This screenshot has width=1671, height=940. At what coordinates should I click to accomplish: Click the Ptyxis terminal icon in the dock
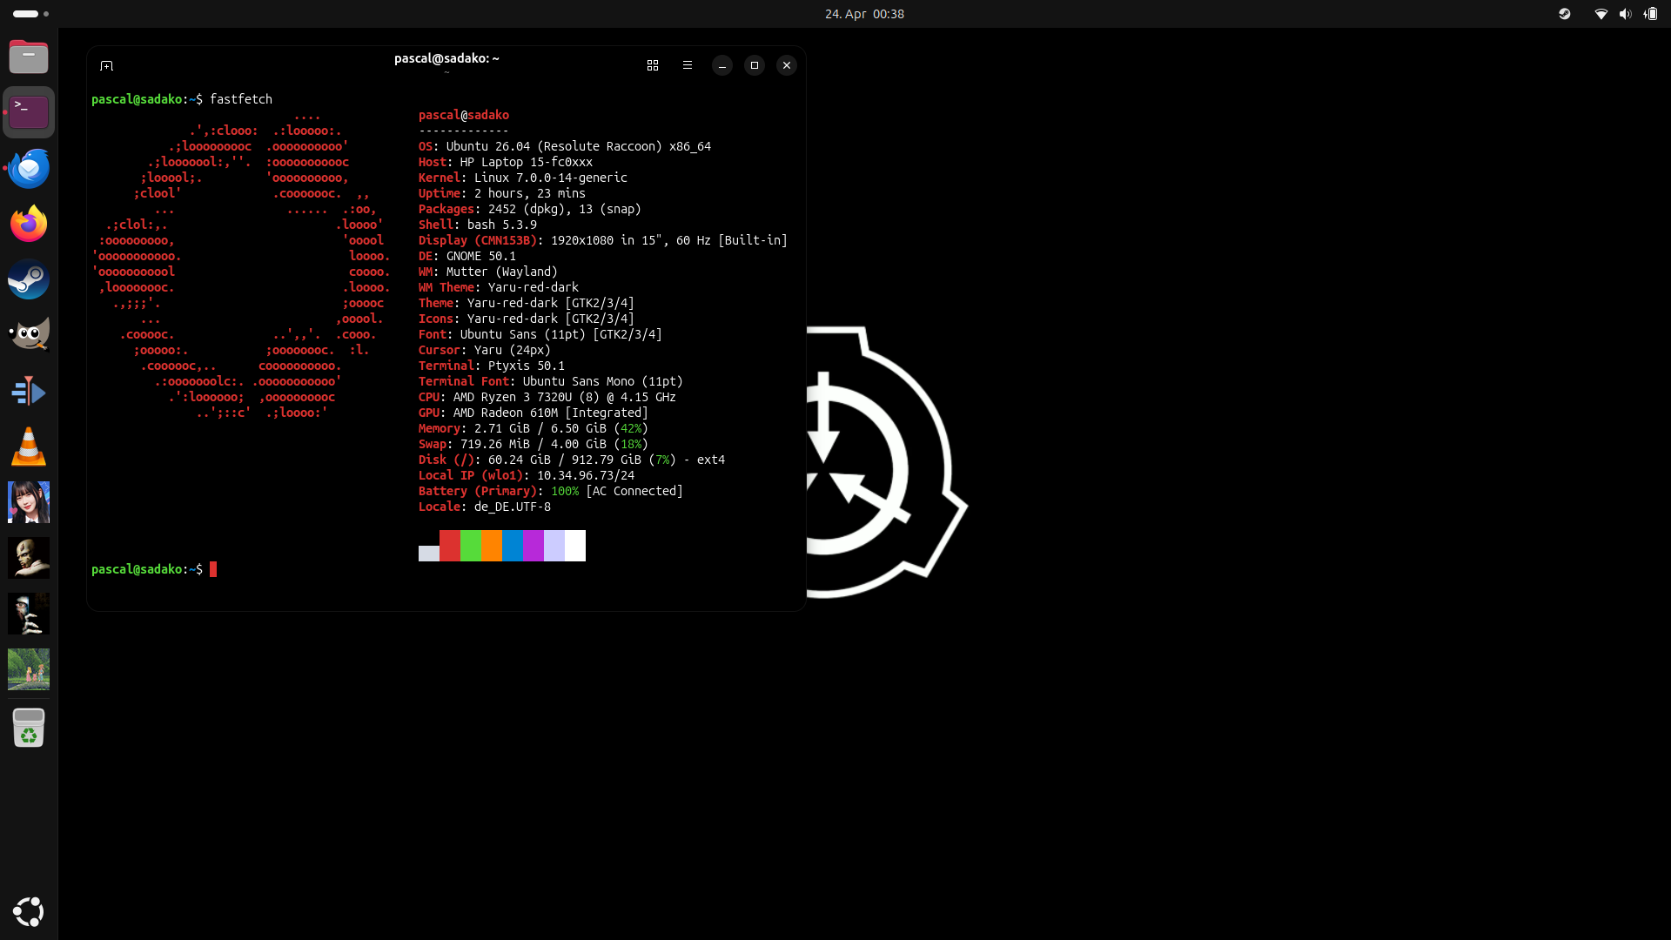point(29,112)
